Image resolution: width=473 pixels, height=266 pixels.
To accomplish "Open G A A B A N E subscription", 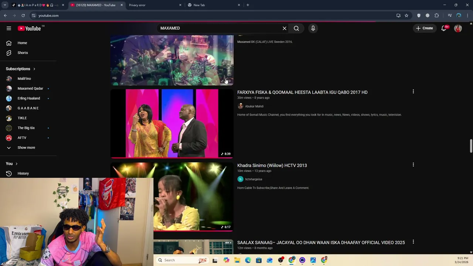I will coord(28,108).
